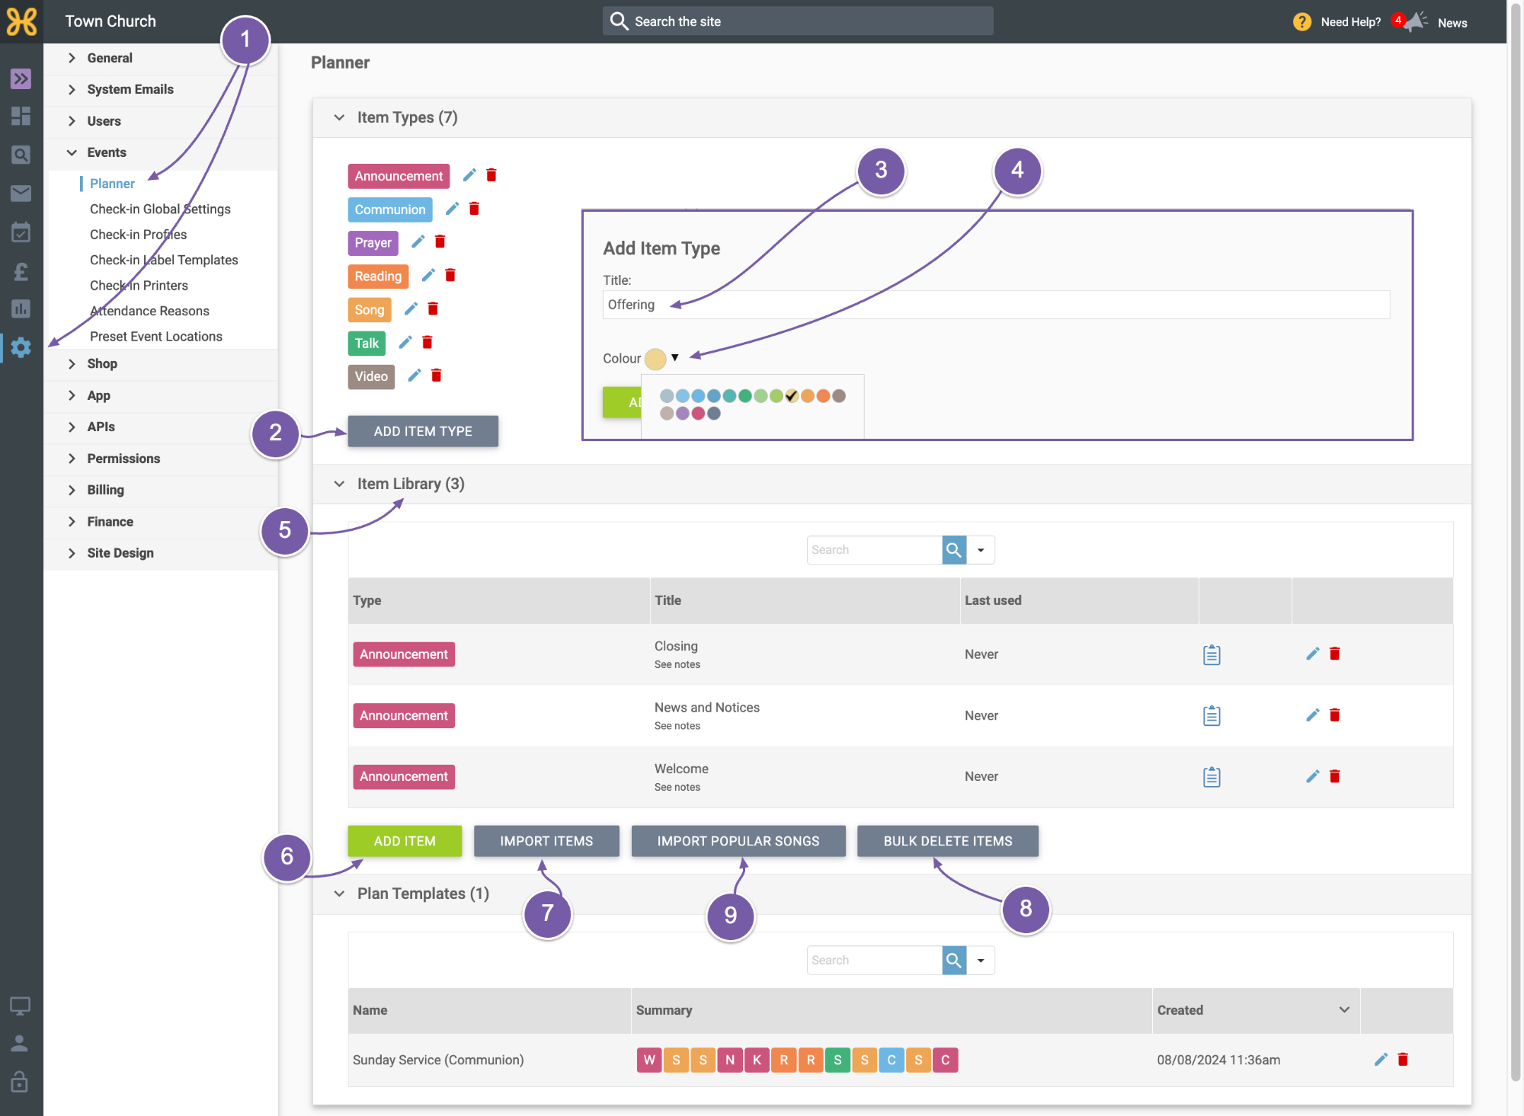
Task: Edit the Prayer item type
Action: (418, 241)
